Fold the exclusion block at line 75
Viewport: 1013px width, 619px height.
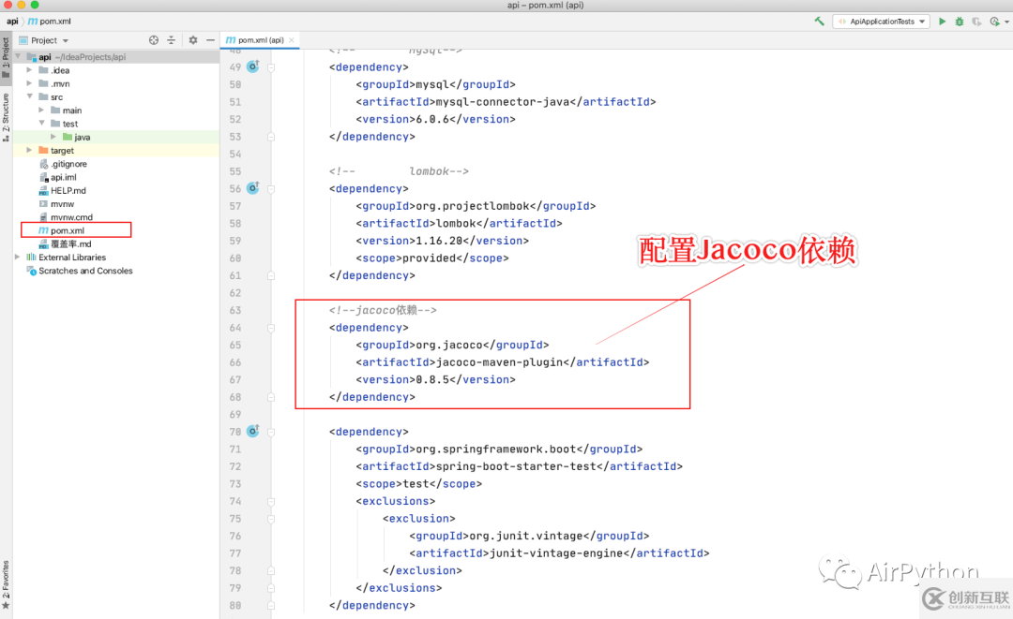tap(271, 519)
